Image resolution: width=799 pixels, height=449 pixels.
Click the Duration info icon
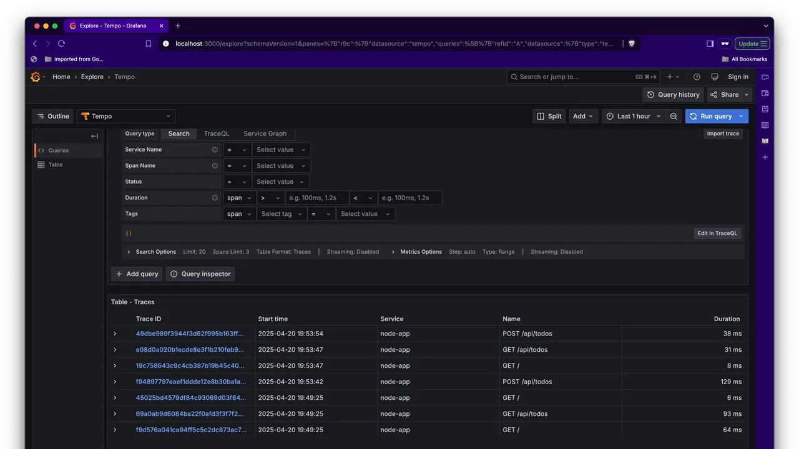click(x=215, y=198)
